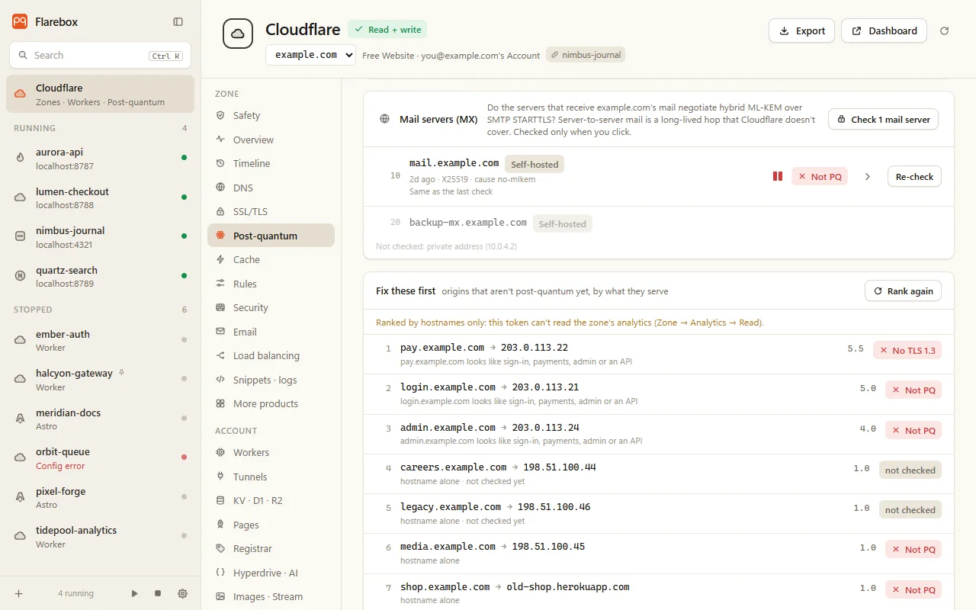The image size is (976, 610).
Task: Expand details for mail.example.com check
Action: click(867, 177)
